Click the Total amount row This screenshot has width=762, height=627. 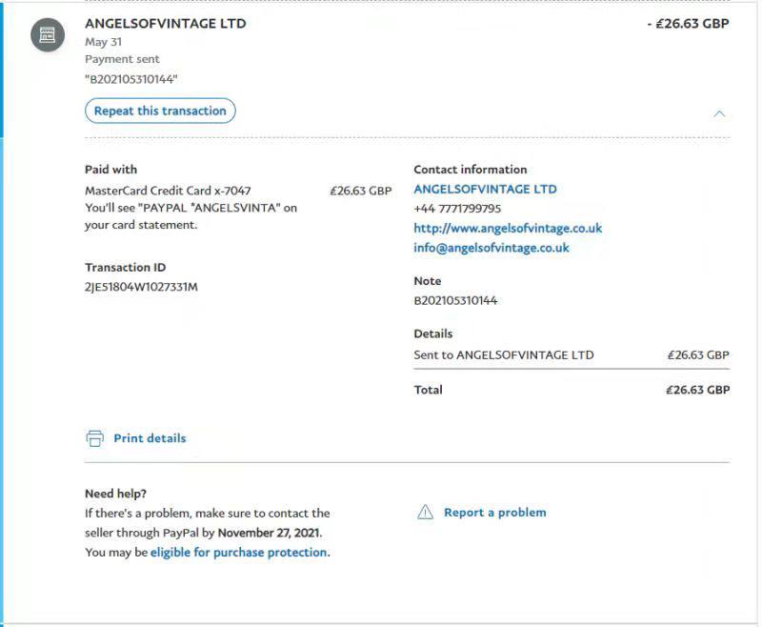click(x=571, y=390)
